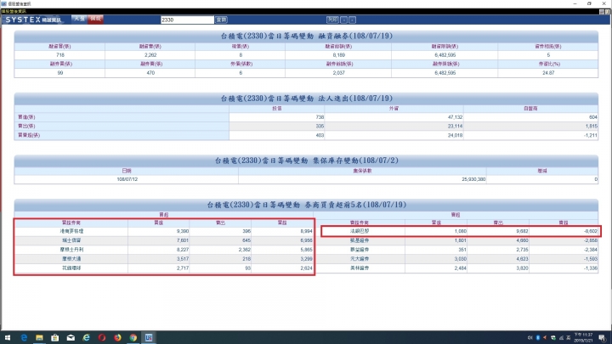
Task: Select foreign sell volume 23,114
Action: point(455,127)
